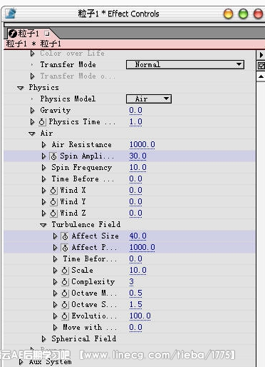Viewport: 265px width, 367px height.
Task: Click Evolution value 100.0
Action: click(140, 316)
